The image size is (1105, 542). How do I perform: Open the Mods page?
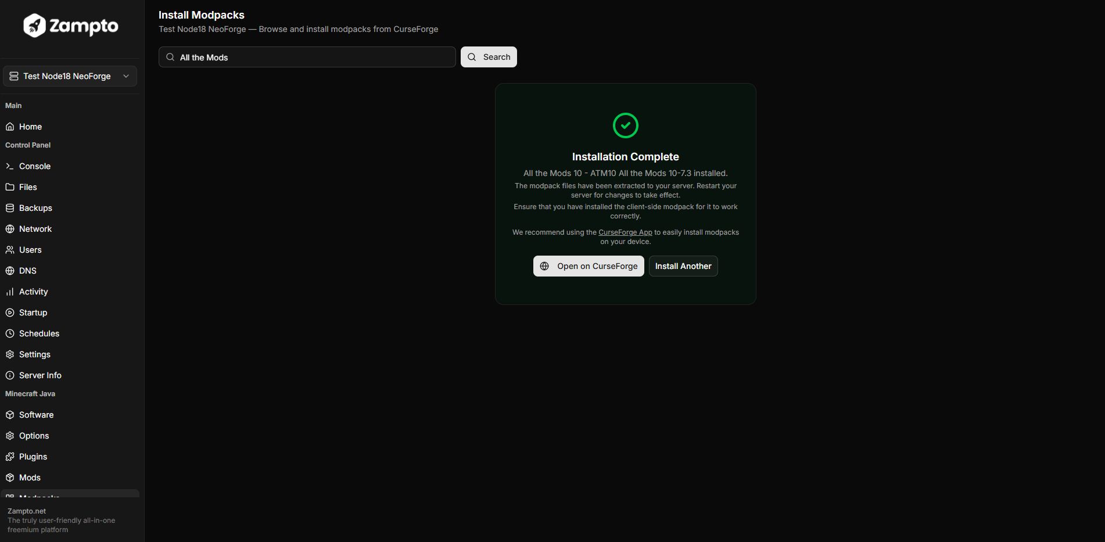pyautogui.click(x=70, y=478)
